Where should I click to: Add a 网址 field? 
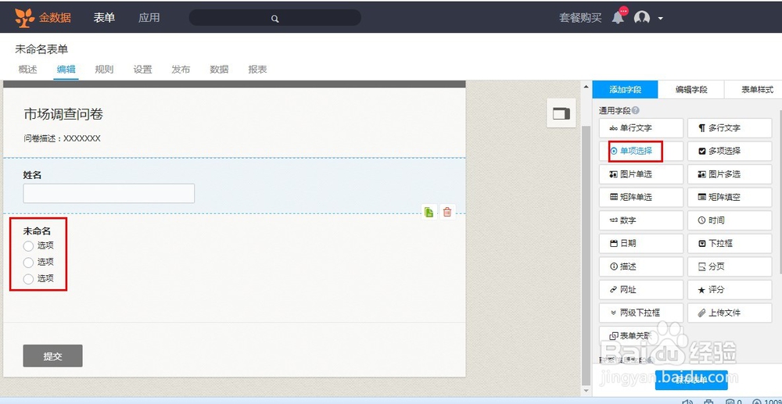641,290
